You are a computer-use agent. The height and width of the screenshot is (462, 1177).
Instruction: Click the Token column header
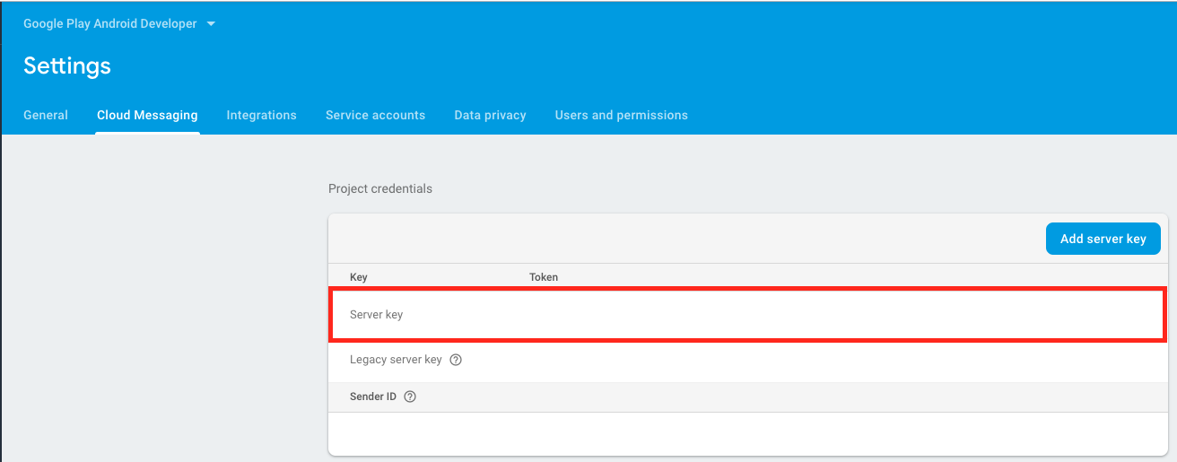[544, 277]
